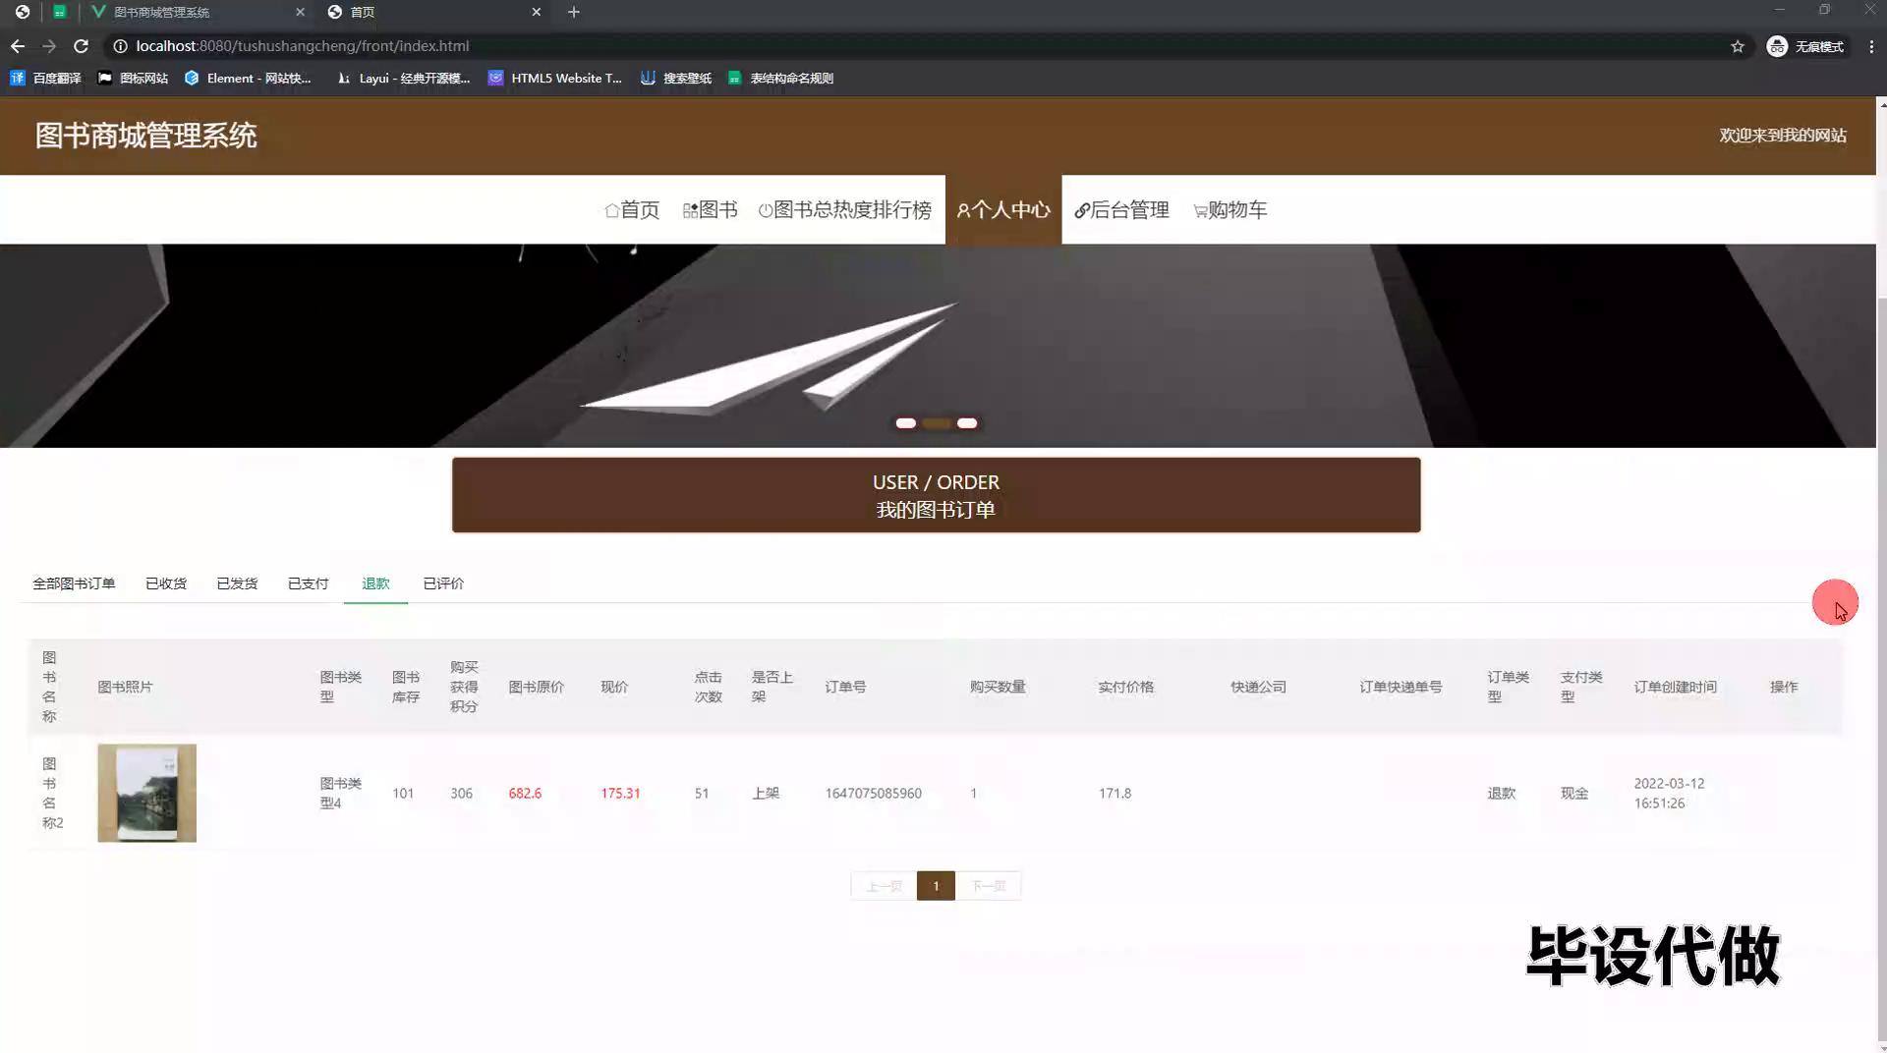Switch to 全部图书订单 tab
The width and height of the screenshot is (1887, 1053).
point(74,583)
